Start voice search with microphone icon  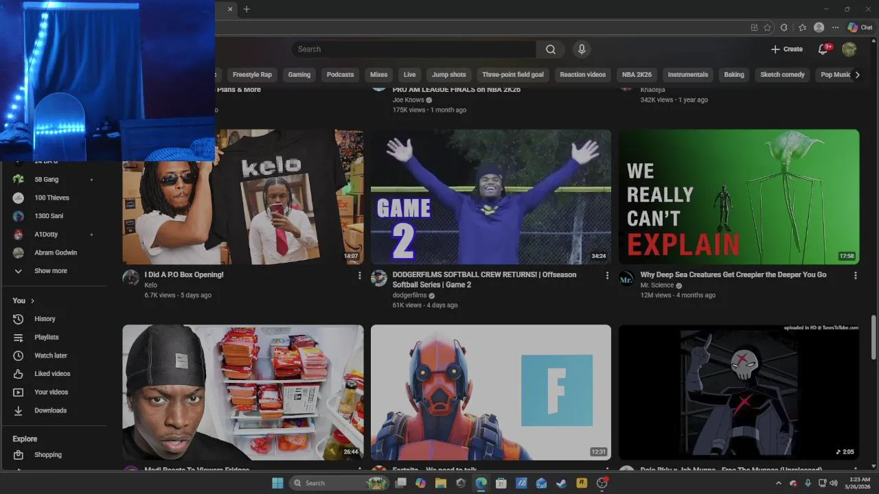(x=582, y=49)
